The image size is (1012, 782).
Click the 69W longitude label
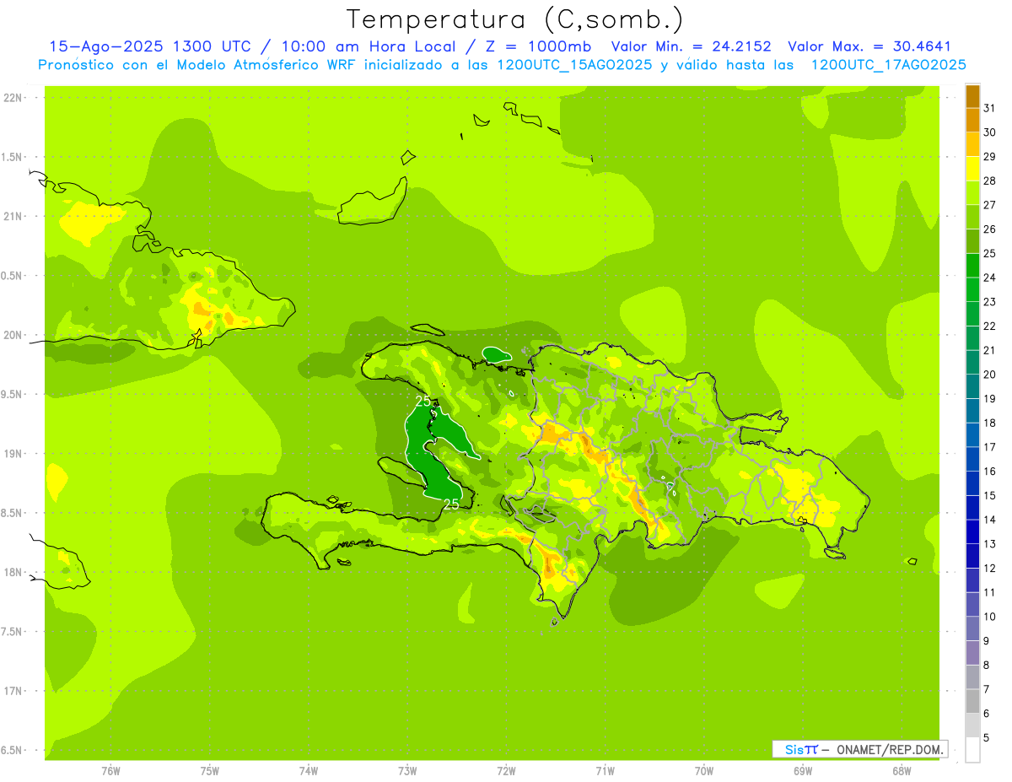803,770
